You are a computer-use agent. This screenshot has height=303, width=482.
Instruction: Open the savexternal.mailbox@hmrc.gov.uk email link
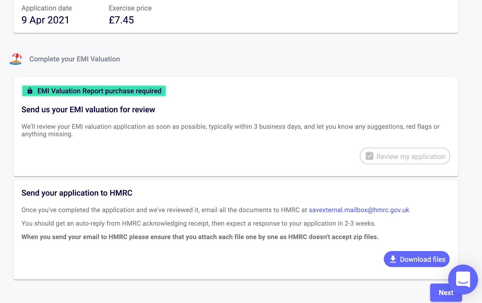[359, 210]
